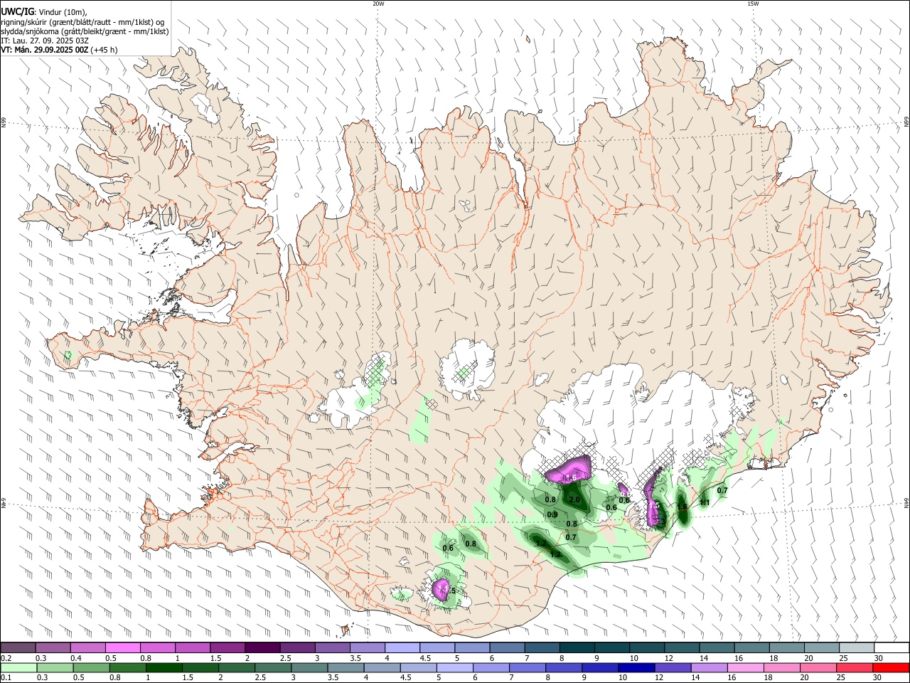
Task: Select the bright magenta 0.5 swatch in the snow legend
Action: click(x=122, y=648)
